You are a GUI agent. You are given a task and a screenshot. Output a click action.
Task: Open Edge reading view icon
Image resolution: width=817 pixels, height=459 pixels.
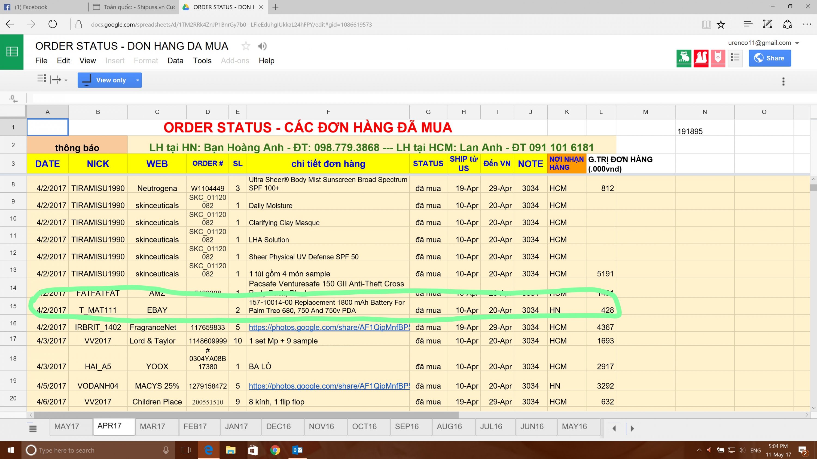(706, 24)
